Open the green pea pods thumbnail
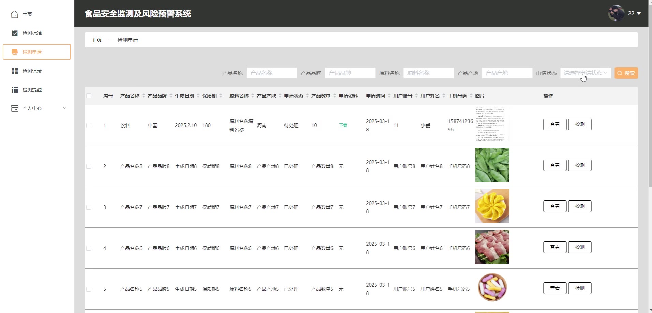The height and width of the screenshot is (313, 652). tap(492, 165)
